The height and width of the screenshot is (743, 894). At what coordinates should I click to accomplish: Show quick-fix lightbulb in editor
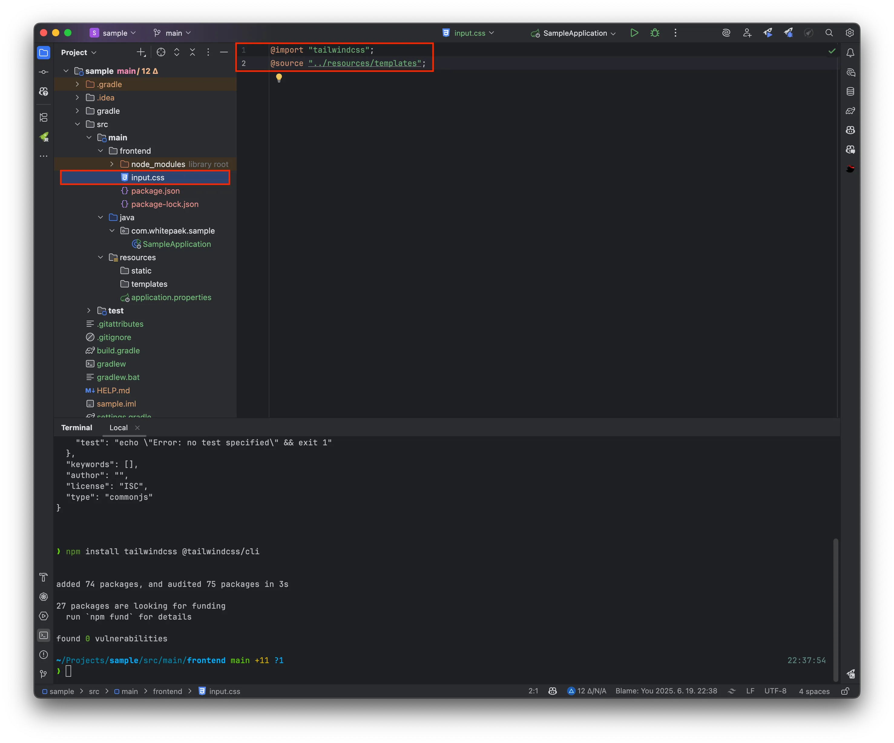click(x=279, y=78)
